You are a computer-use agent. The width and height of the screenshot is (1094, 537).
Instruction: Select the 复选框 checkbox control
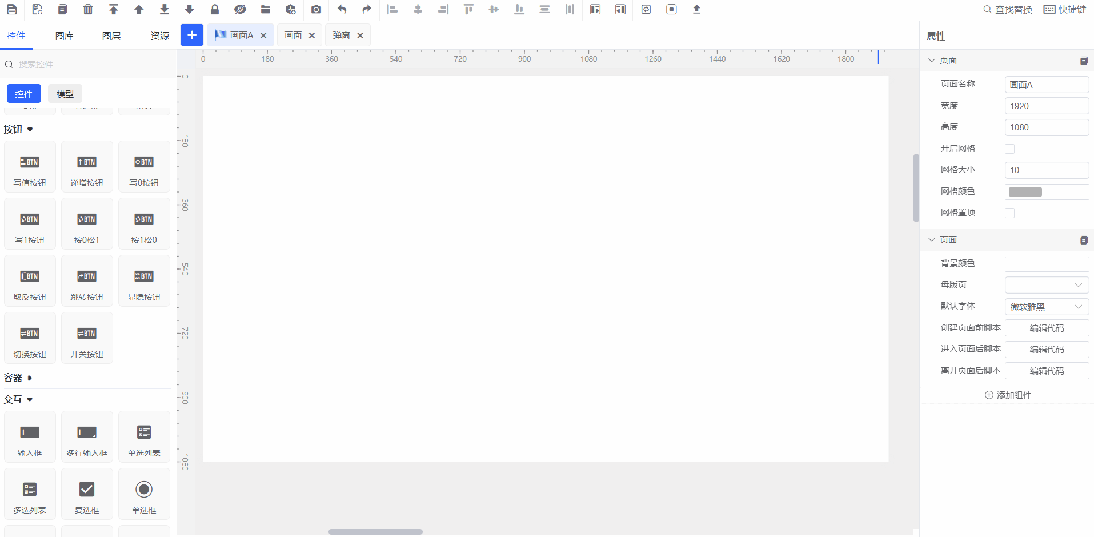87,494
